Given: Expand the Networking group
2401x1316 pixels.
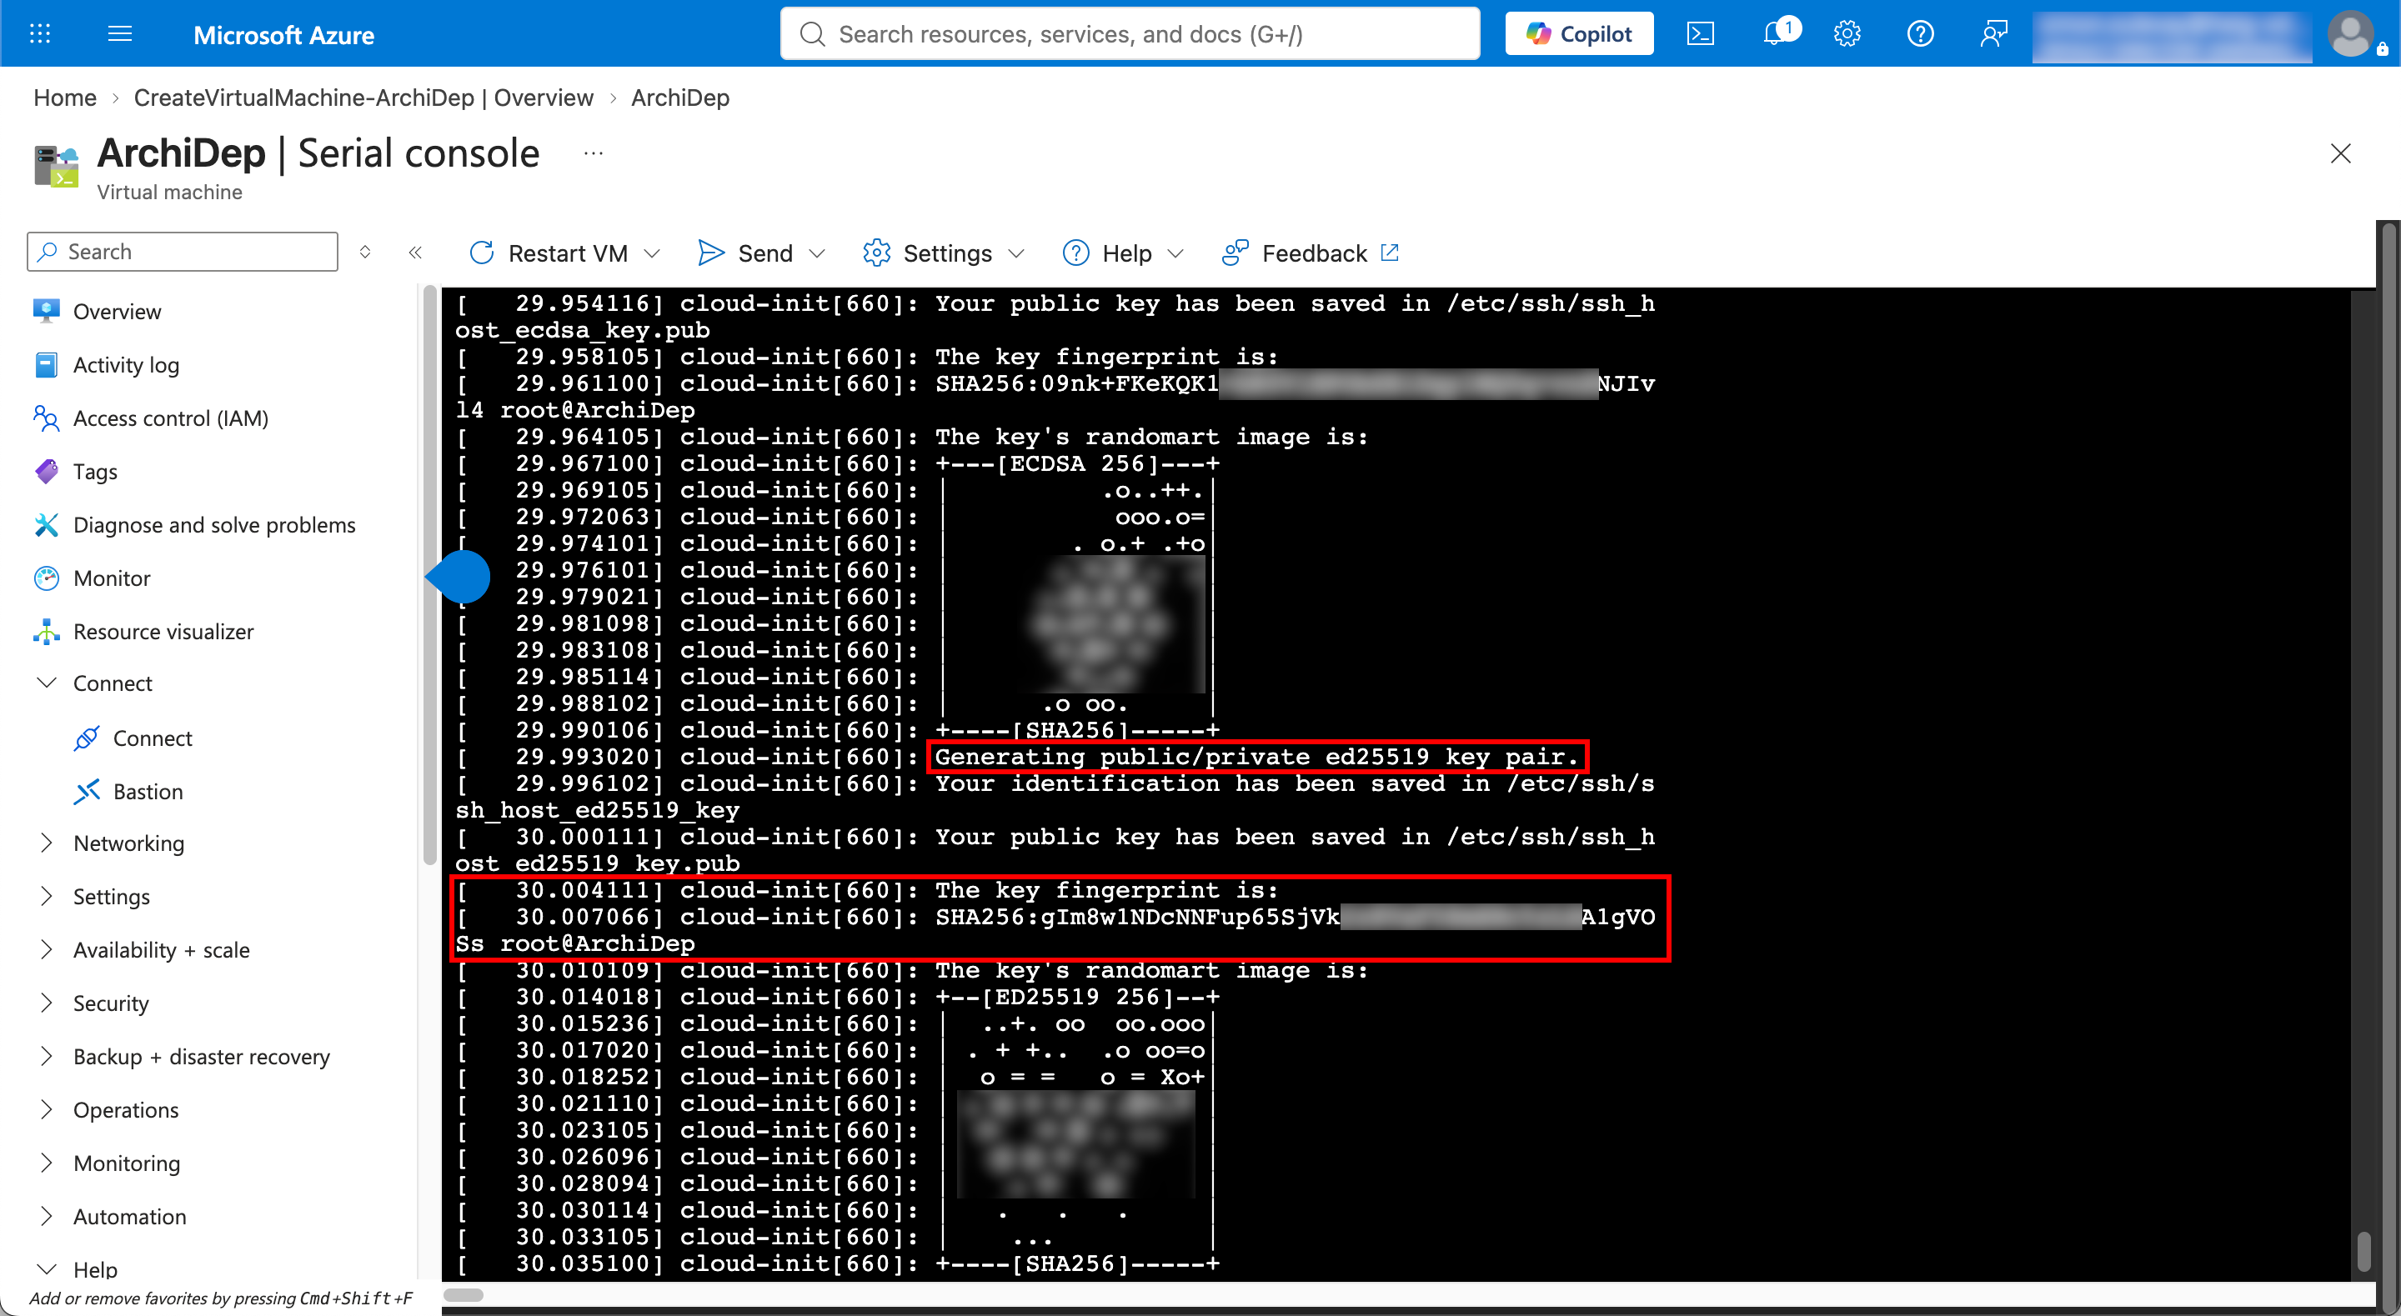Looking at the screenshot, I should pos(47,843).
